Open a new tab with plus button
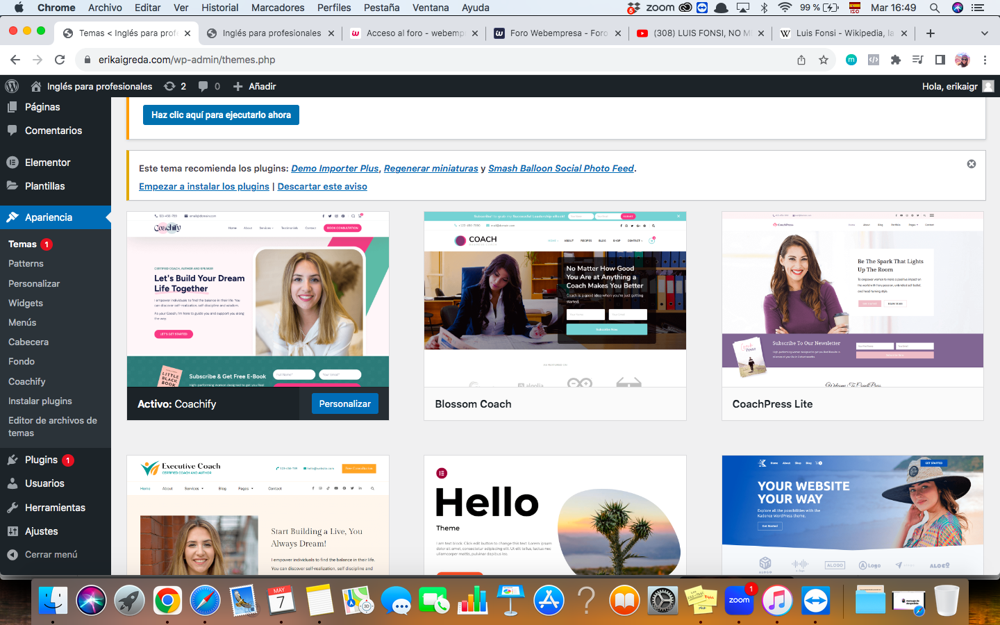Screen dimensions: 1000x625 pyautogui.click(x=931, y=33)
